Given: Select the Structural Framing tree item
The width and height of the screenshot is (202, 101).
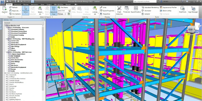Looking at the screenshot, I should click(x=17, y=35).
